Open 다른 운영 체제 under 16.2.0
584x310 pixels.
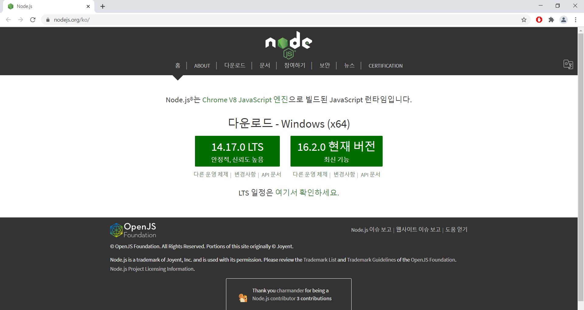point(310,174)
